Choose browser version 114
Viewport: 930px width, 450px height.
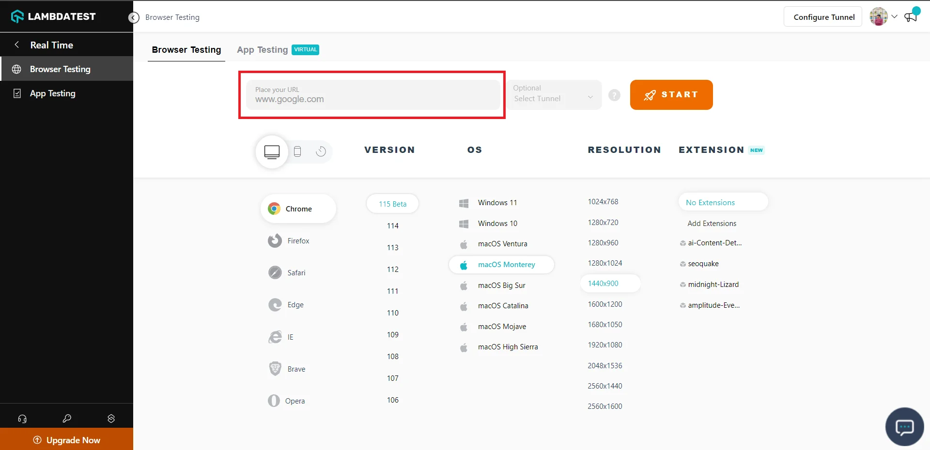393,225
